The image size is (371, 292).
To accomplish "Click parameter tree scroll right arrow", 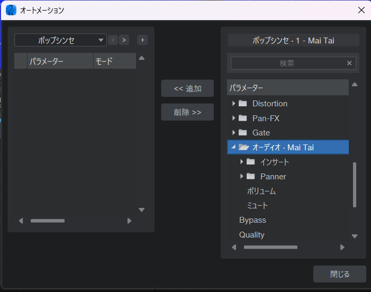I will 342,248.
